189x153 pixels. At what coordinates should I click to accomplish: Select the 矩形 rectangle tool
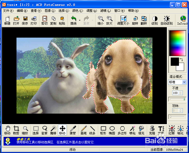pos(103,130)
